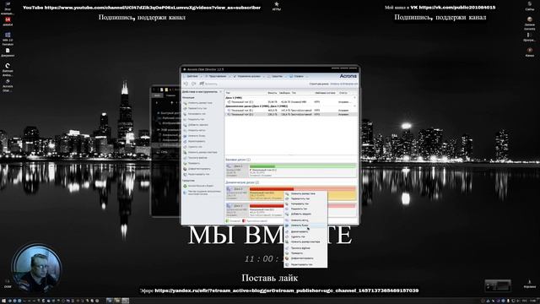Choose Проверить in context menu

(x=305, y=253)
